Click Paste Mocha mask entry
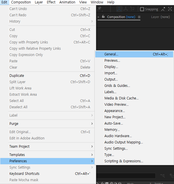 (x=47, y=180)
